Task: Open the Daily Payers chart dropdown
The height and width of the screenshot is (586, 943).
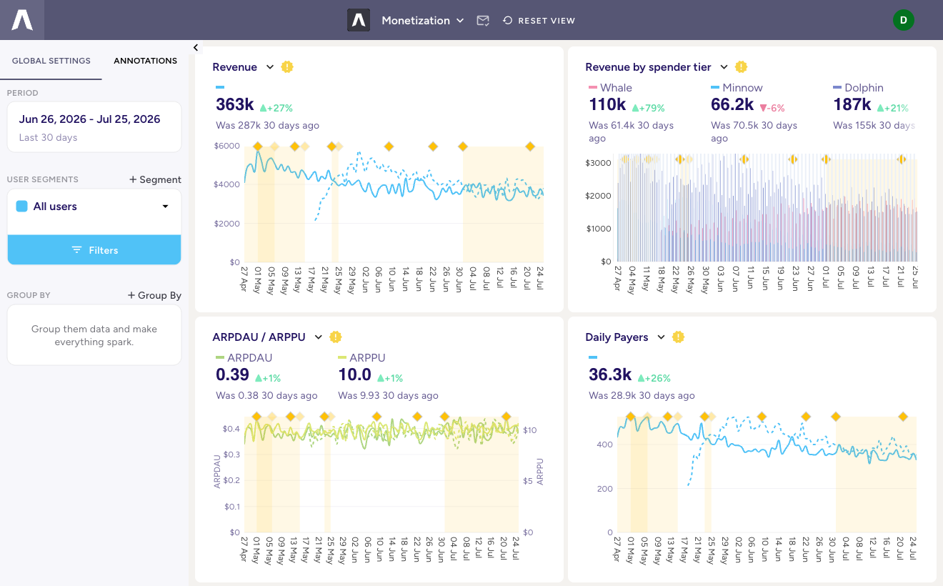Action: pyautogui.click(x=661, y=337)
